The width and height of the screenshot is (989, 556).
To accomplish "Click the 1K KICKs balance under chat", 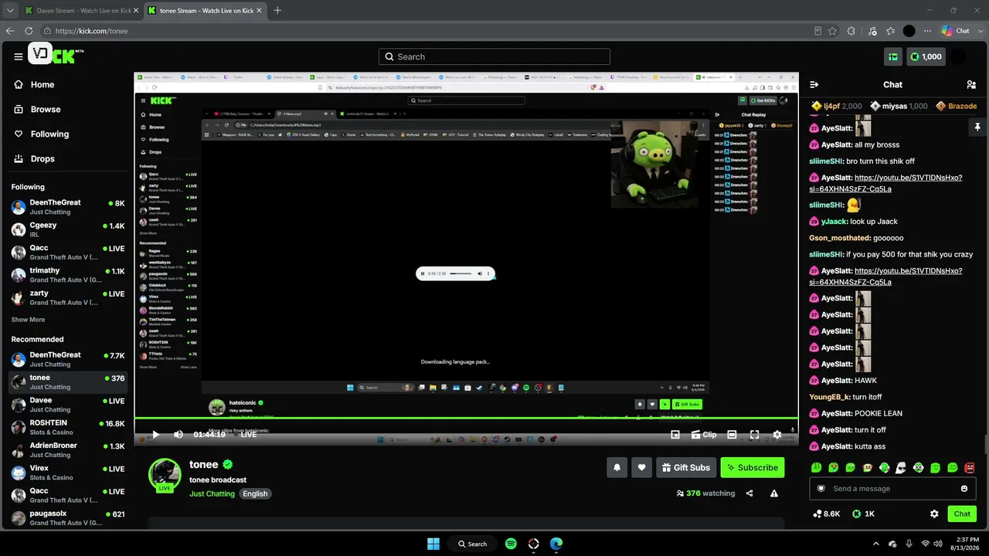I will coord(863,514).
